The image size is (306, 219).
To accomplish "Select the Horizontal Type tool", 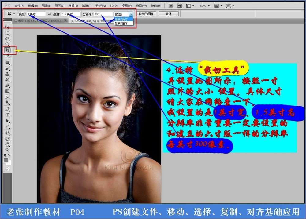I will [x=7, y=115].
